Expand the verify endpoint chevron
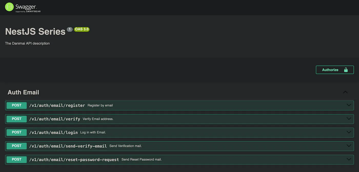Screen dimensions: 359x172 [x=349, y=119]
